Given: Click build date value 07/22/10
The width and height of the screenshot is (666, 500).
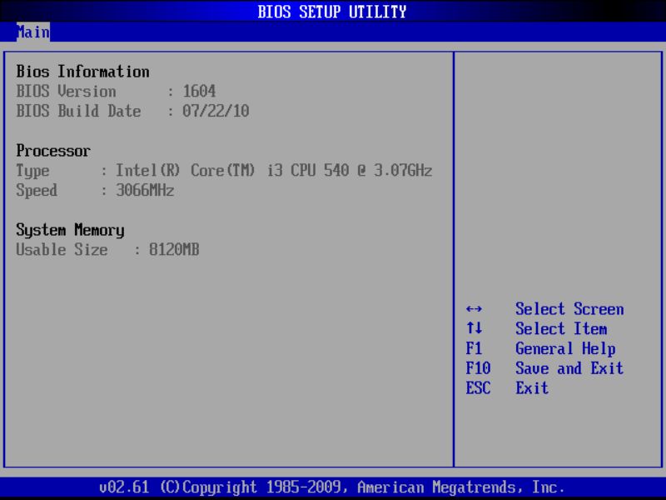Looking at the screenshot, I should 216,111.
